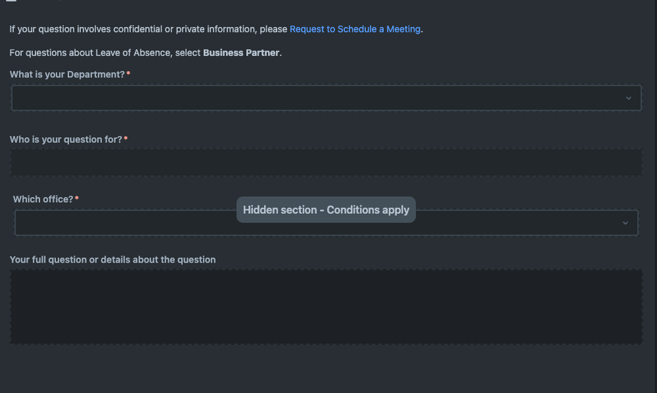The image size is (657, 393).
Task: Click the chevron on the Which office dropdown
Action: (x=625, y=223)
